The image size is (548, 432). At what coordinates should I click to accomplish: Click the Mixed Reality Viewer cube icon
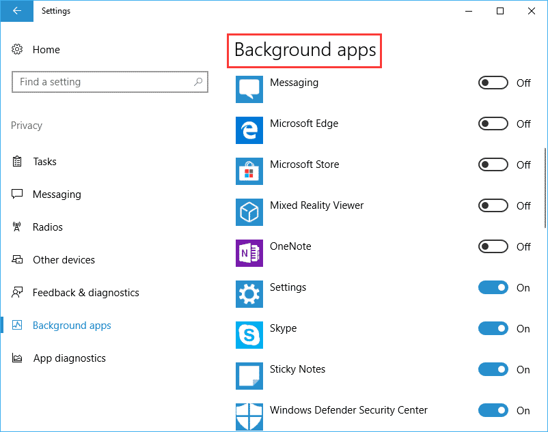(249, 212)
